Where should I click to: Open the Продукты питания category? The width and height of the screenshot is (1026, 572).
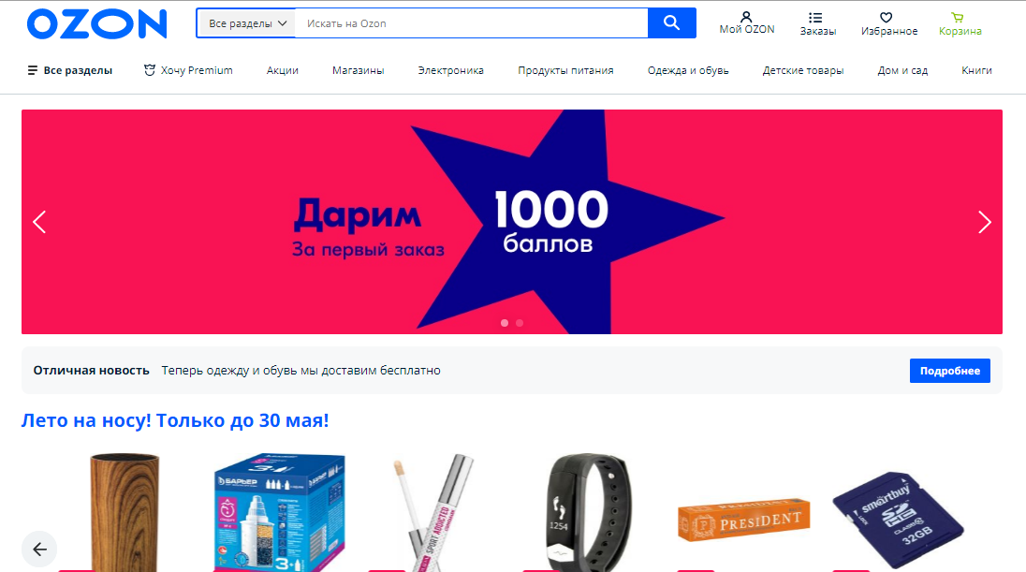coord(565,70)
